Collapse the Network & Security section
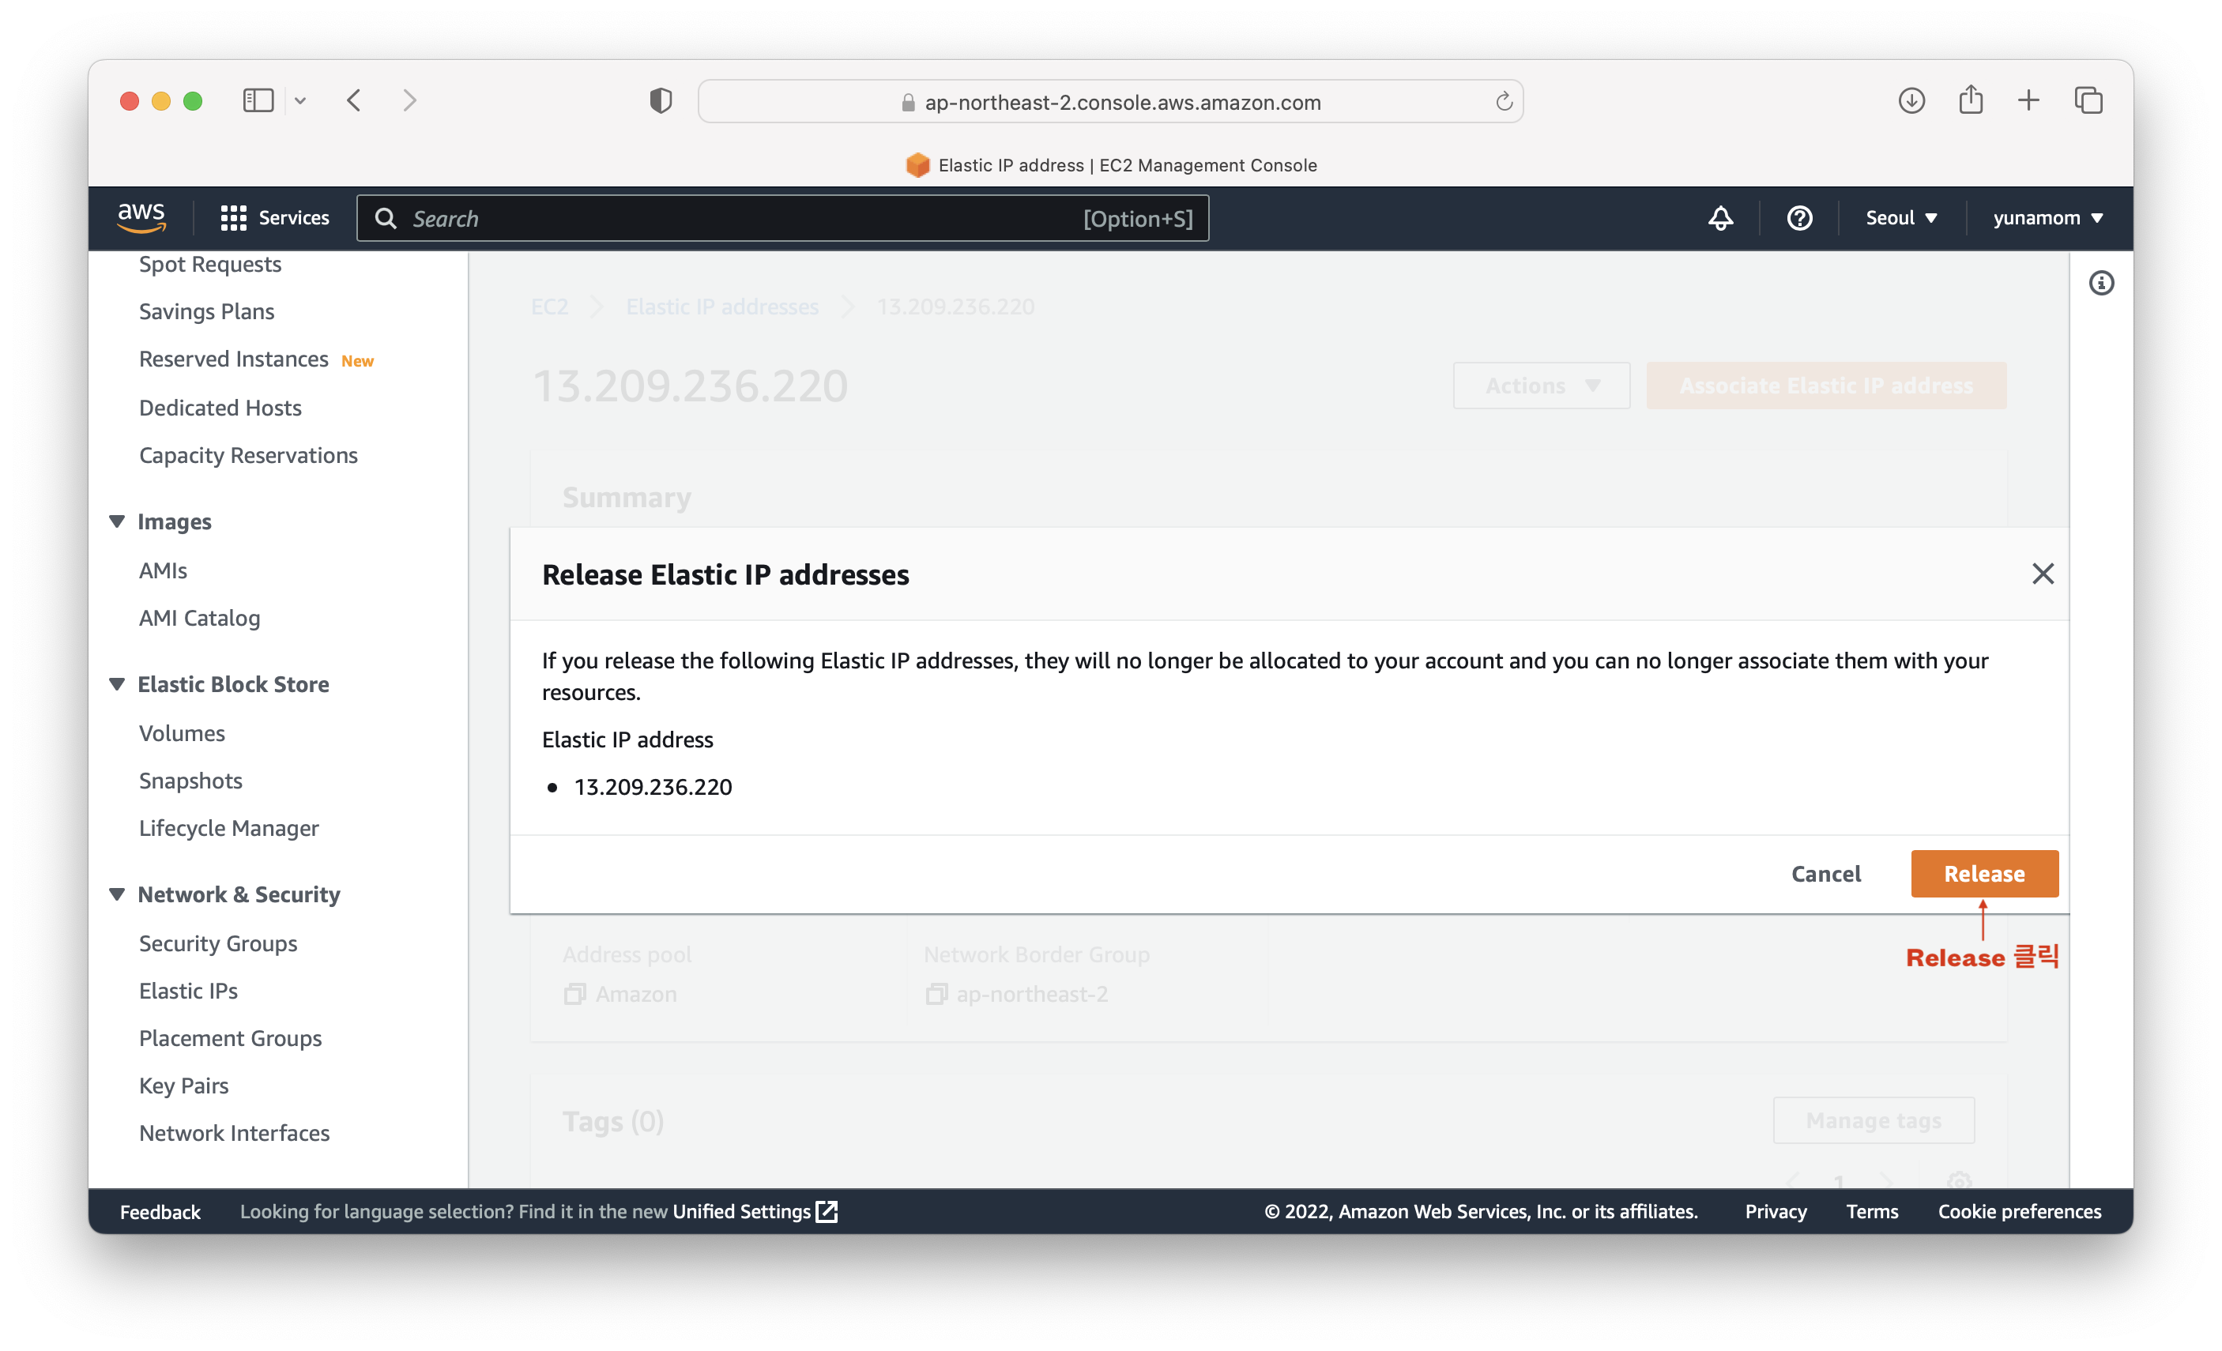 117,894
